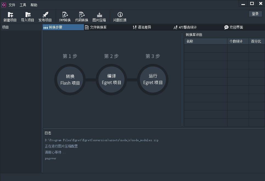Click the 新建项目 (New Project) toolbar icon
Screen dimensions: 265x181
[x=10, y=15]
